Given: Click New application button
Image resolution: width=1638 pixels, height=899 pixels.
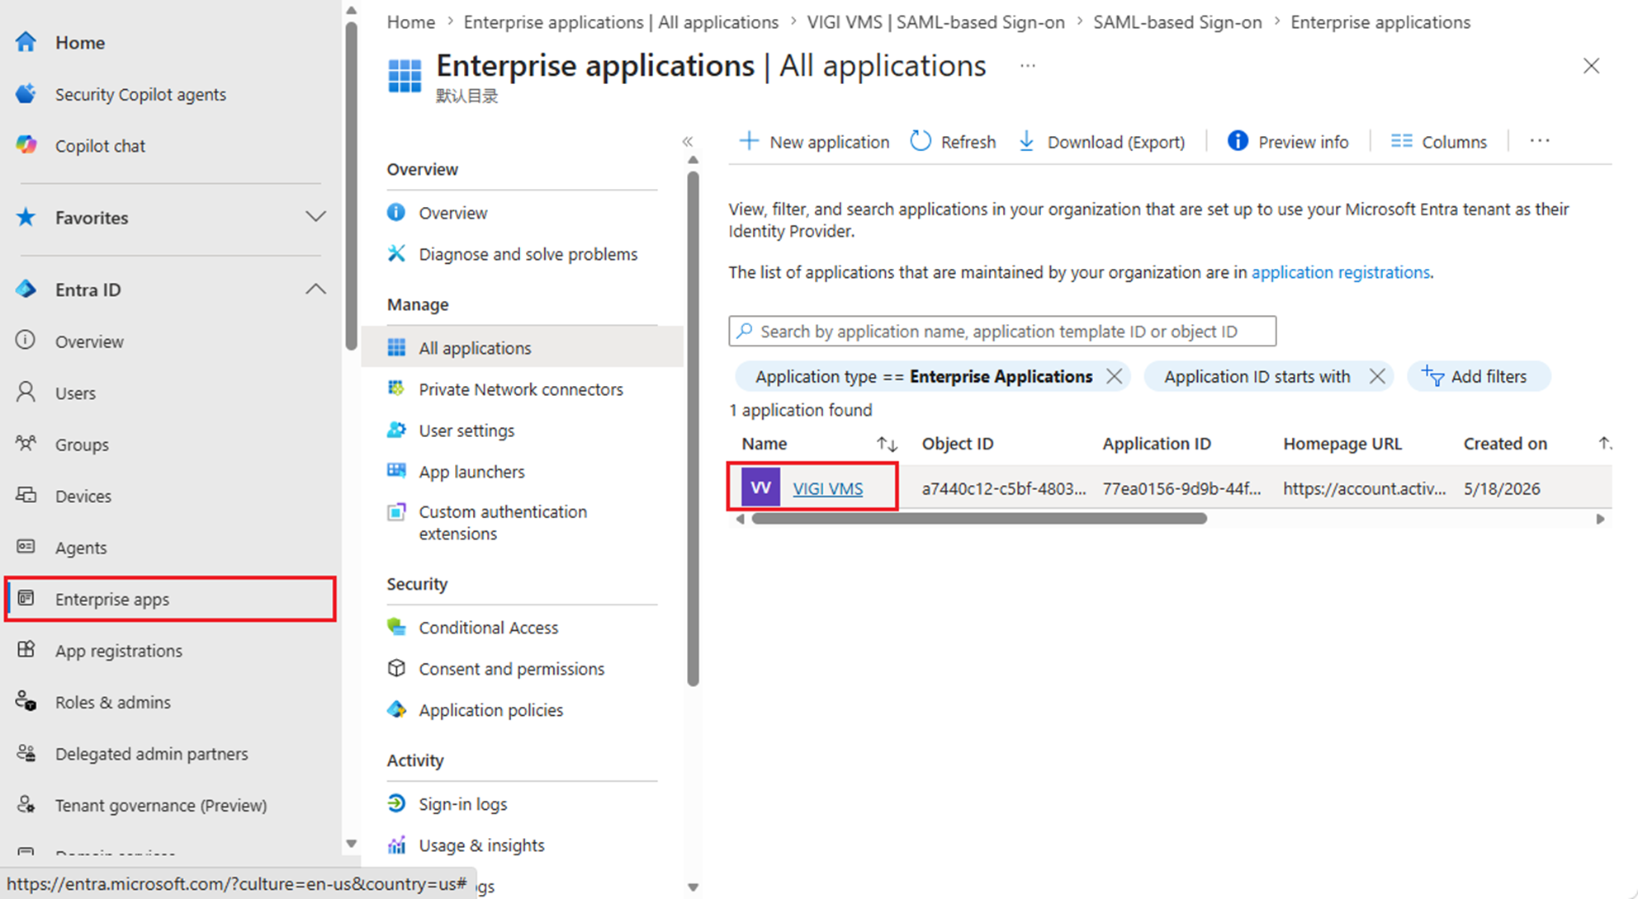Looking at the screenshot, I should [x=814, y=142].
